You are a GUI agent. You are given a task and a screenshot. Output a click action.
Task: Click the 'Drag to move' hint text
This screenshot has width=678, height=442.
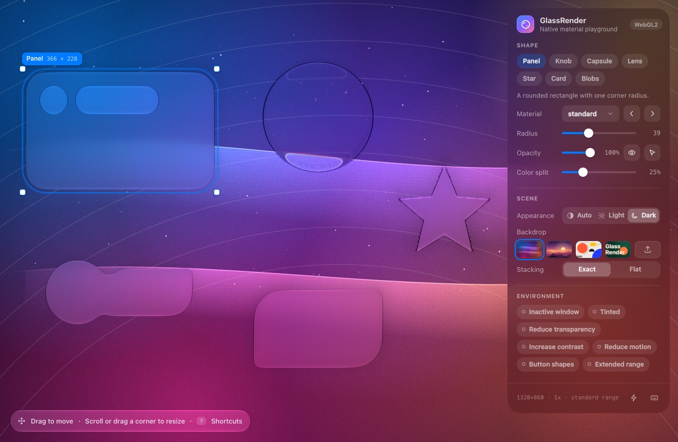click(52, 421)
